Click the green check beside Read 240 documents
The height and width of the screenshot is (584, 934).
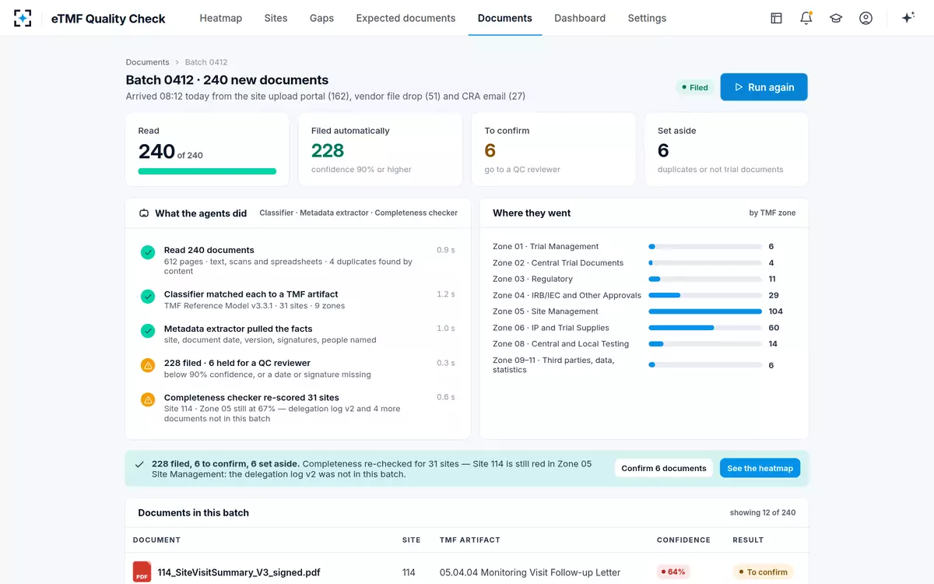click(147, 252)
